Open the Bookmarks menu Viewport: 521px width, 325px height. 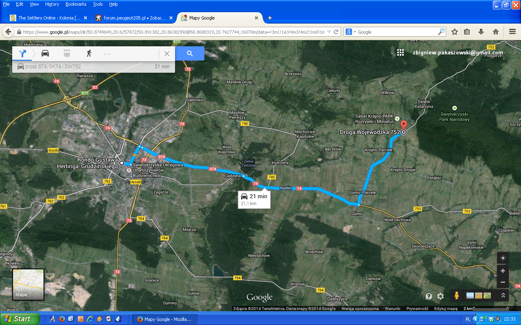(x=76, y=4)
